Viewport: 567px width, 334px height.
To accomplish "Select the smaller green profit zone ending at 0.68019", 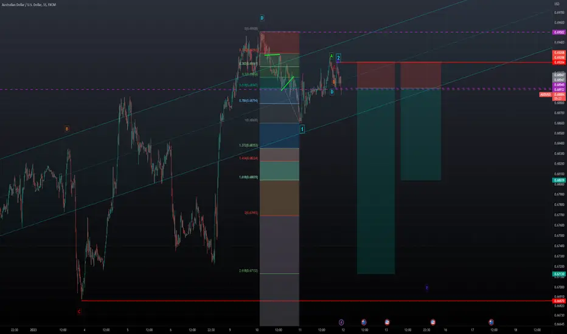I will [420, 135].
